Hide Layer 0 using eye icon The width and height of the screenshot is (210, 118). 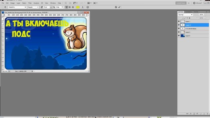click(x=179, y=36)
